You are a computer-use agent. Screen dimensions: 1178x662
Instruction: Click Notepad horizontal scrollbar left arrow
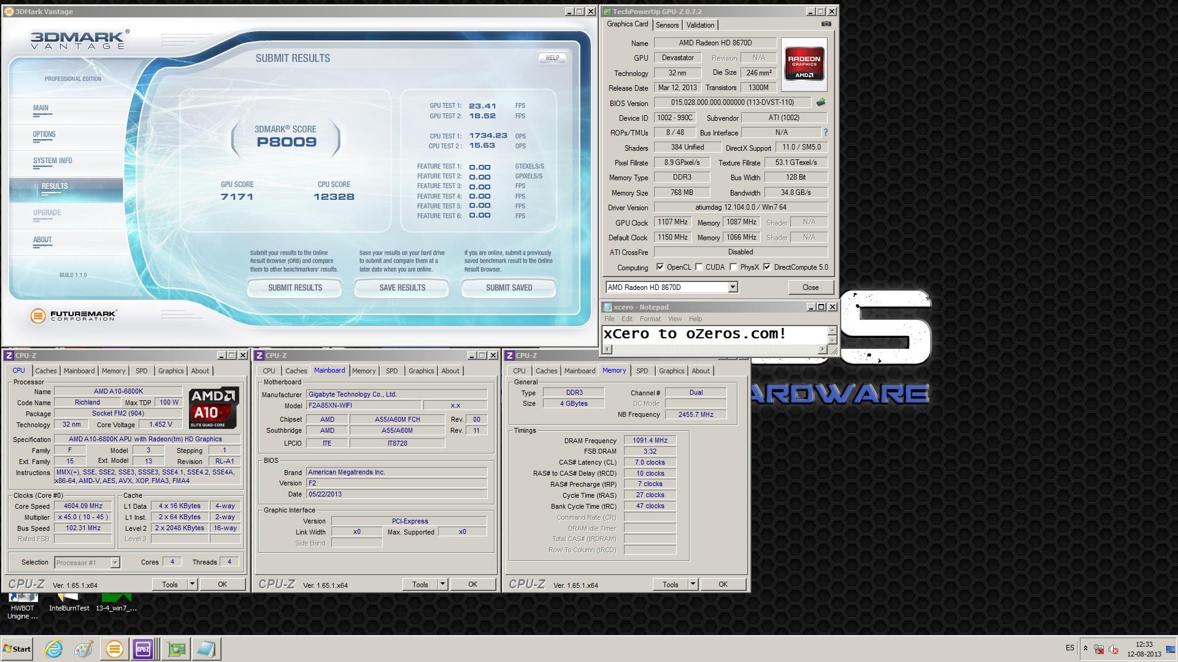pyautogui.click(x=607, y=349)
